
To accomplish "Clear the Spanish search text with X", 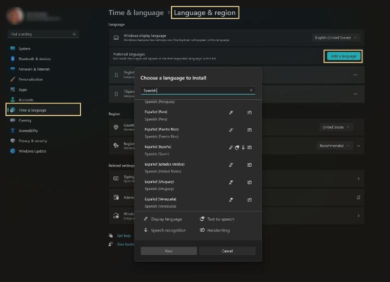I will pos(251,90).
